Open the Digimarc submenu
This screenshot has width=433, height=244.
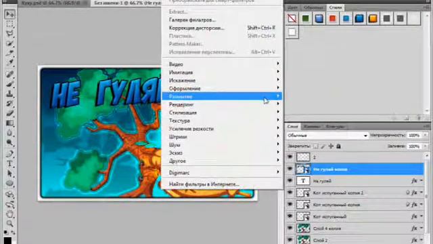(x=222, y=173)
